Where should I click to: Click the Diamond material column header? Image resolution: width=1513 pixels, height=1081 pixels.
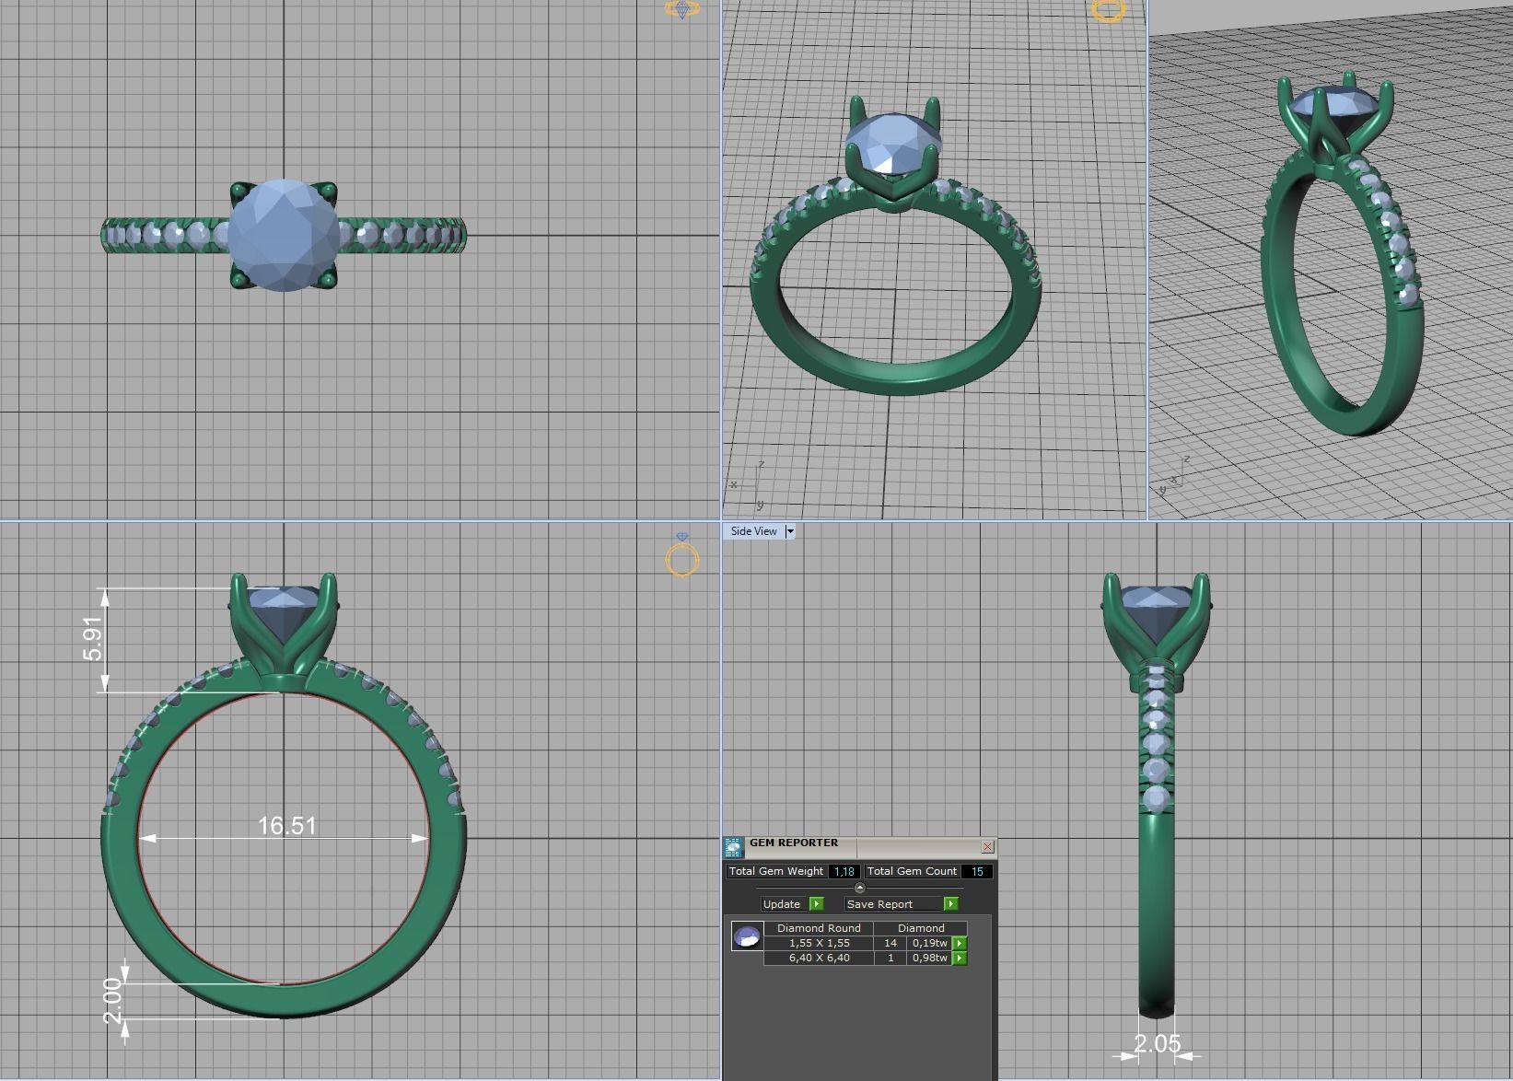coord(921,928)
